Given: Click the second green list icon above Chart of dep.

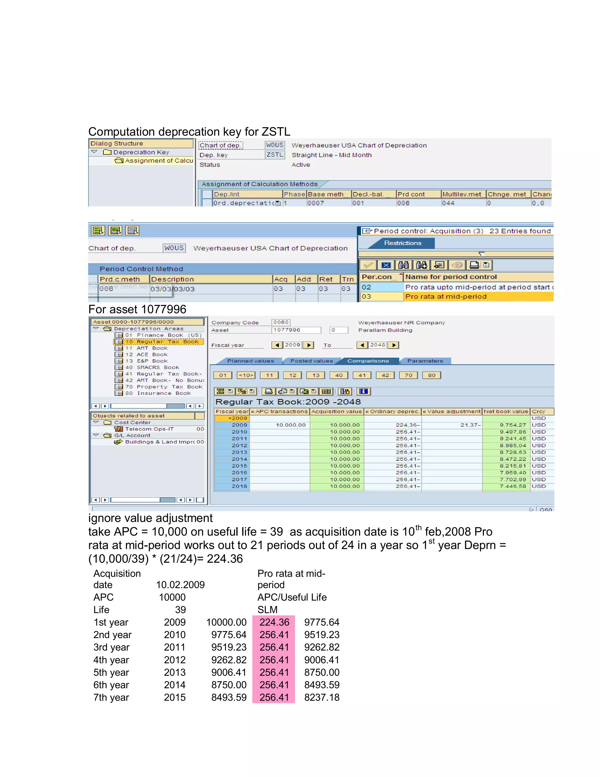Looking at the screenshot, I should click(x=115, y=230).
